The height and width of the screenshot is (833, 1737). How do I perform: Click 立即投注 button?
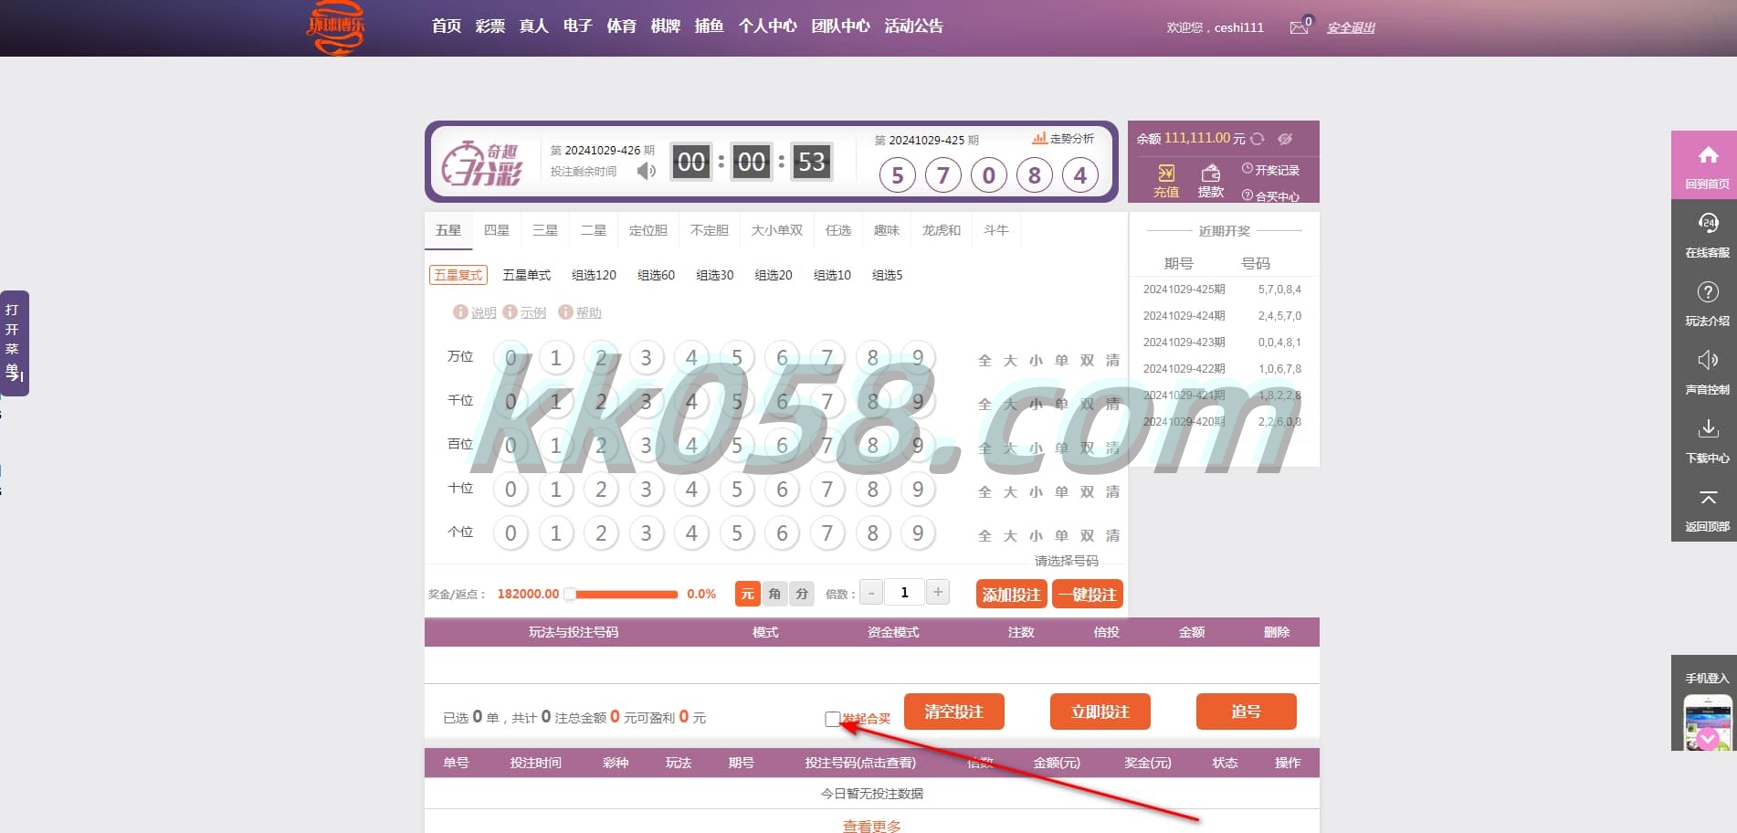point(1100,712)
